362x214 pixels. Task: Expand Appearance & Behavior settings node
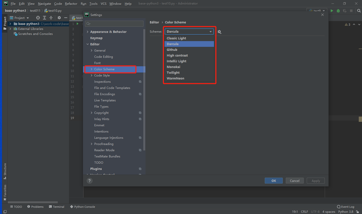pos(87,32)
